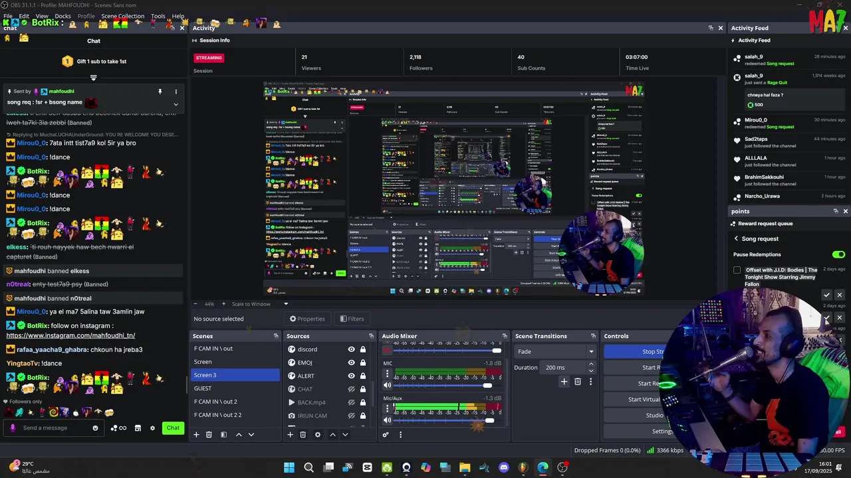The width and height of the screenshot is (851, 478).
Task: Open the Scene Collection menu
Action: point(122,16)
